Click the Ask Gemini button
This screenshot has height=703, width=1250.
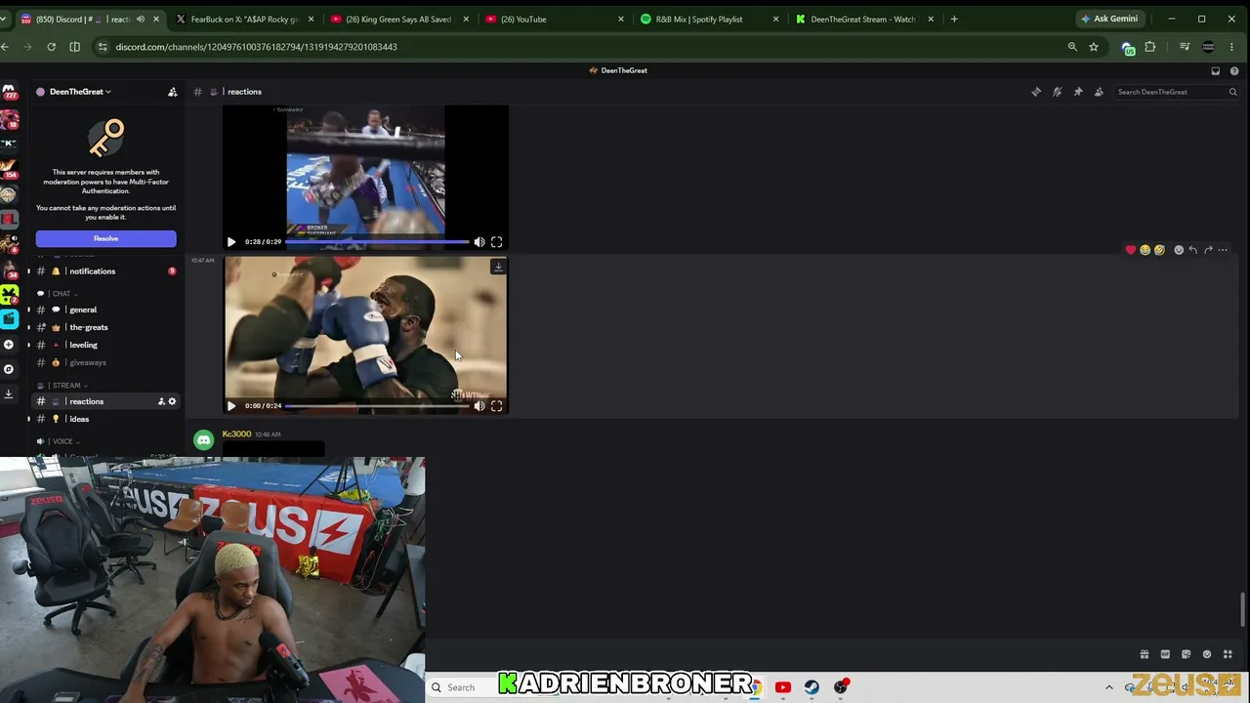(x=1109, y=19)
